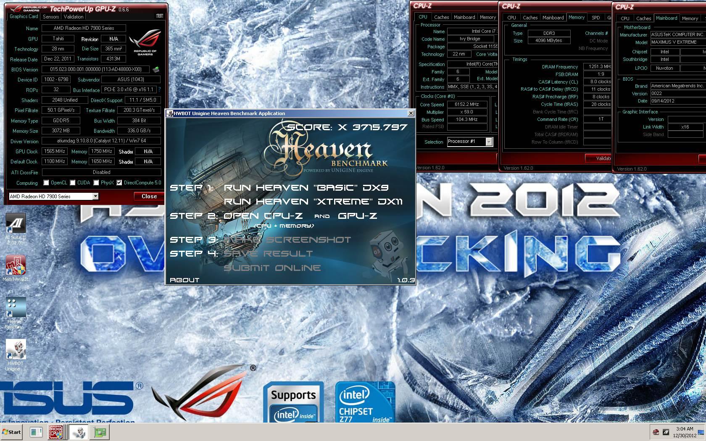The width and height of the screenshot is (706, 441).
Task: Click the Code Name Ivy Bridge field
Action: (470, 39)
